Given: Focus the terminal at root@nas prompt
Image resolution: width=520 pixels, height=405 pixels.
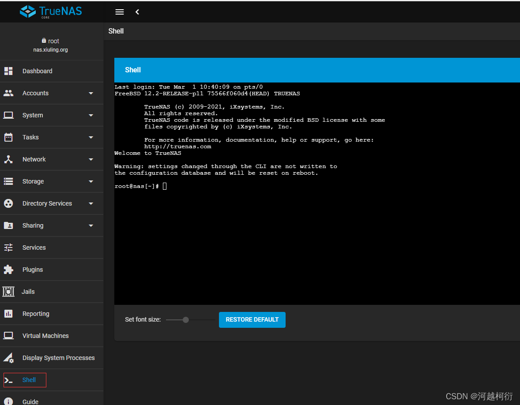Looking at the screenshot, I should (141, 186).
